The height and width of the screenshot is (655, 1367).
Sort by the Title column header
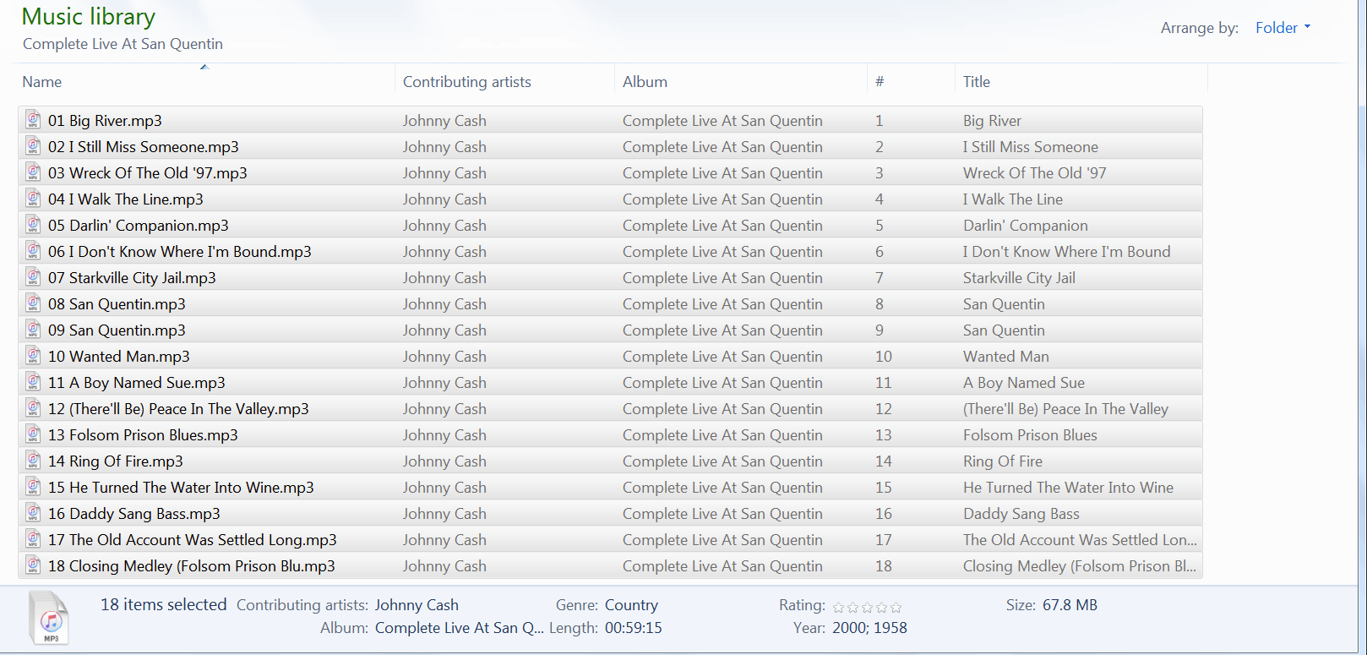[x=977, y=82]
